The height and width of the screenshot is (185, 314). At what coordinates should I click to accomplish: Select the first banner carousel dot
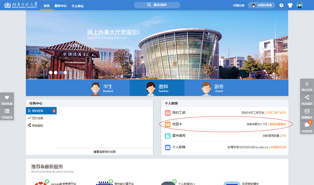click(x=51, y=73)
